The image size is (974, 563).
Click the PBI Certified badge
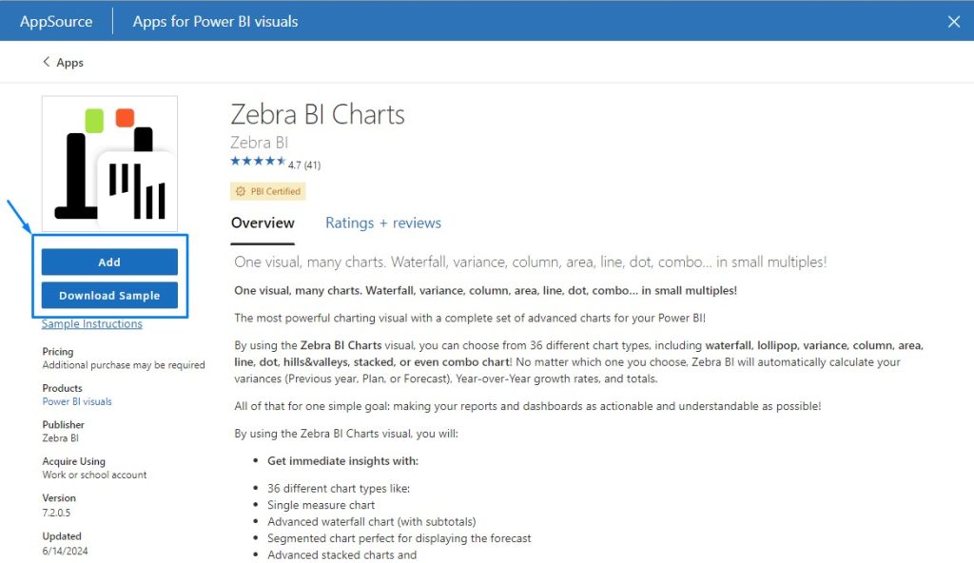click(267, 191)
